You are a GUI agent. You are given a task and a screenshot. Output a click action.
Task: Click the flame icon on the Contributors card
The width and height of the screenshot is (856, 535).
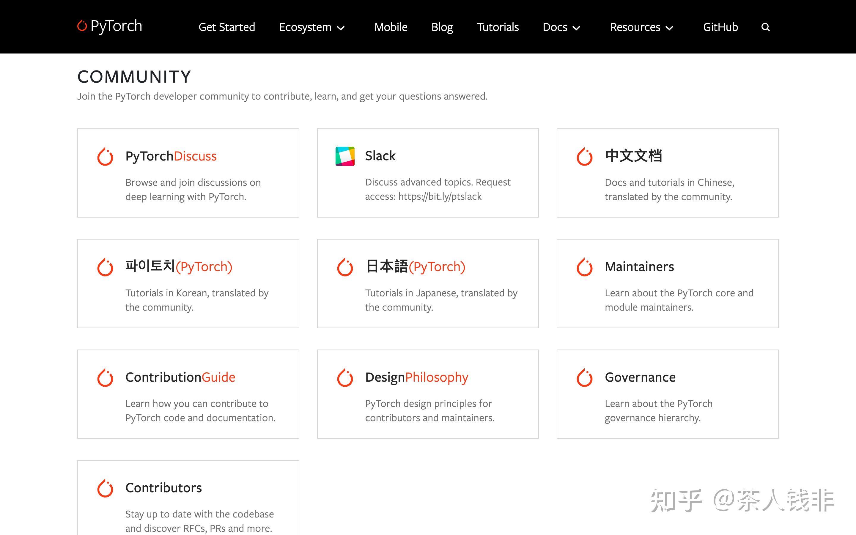105,488
